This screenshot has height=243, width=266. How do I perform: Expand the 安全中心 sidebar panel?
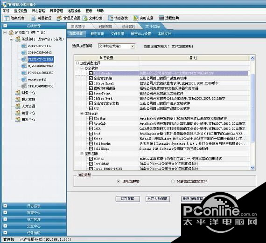(5, 226)
